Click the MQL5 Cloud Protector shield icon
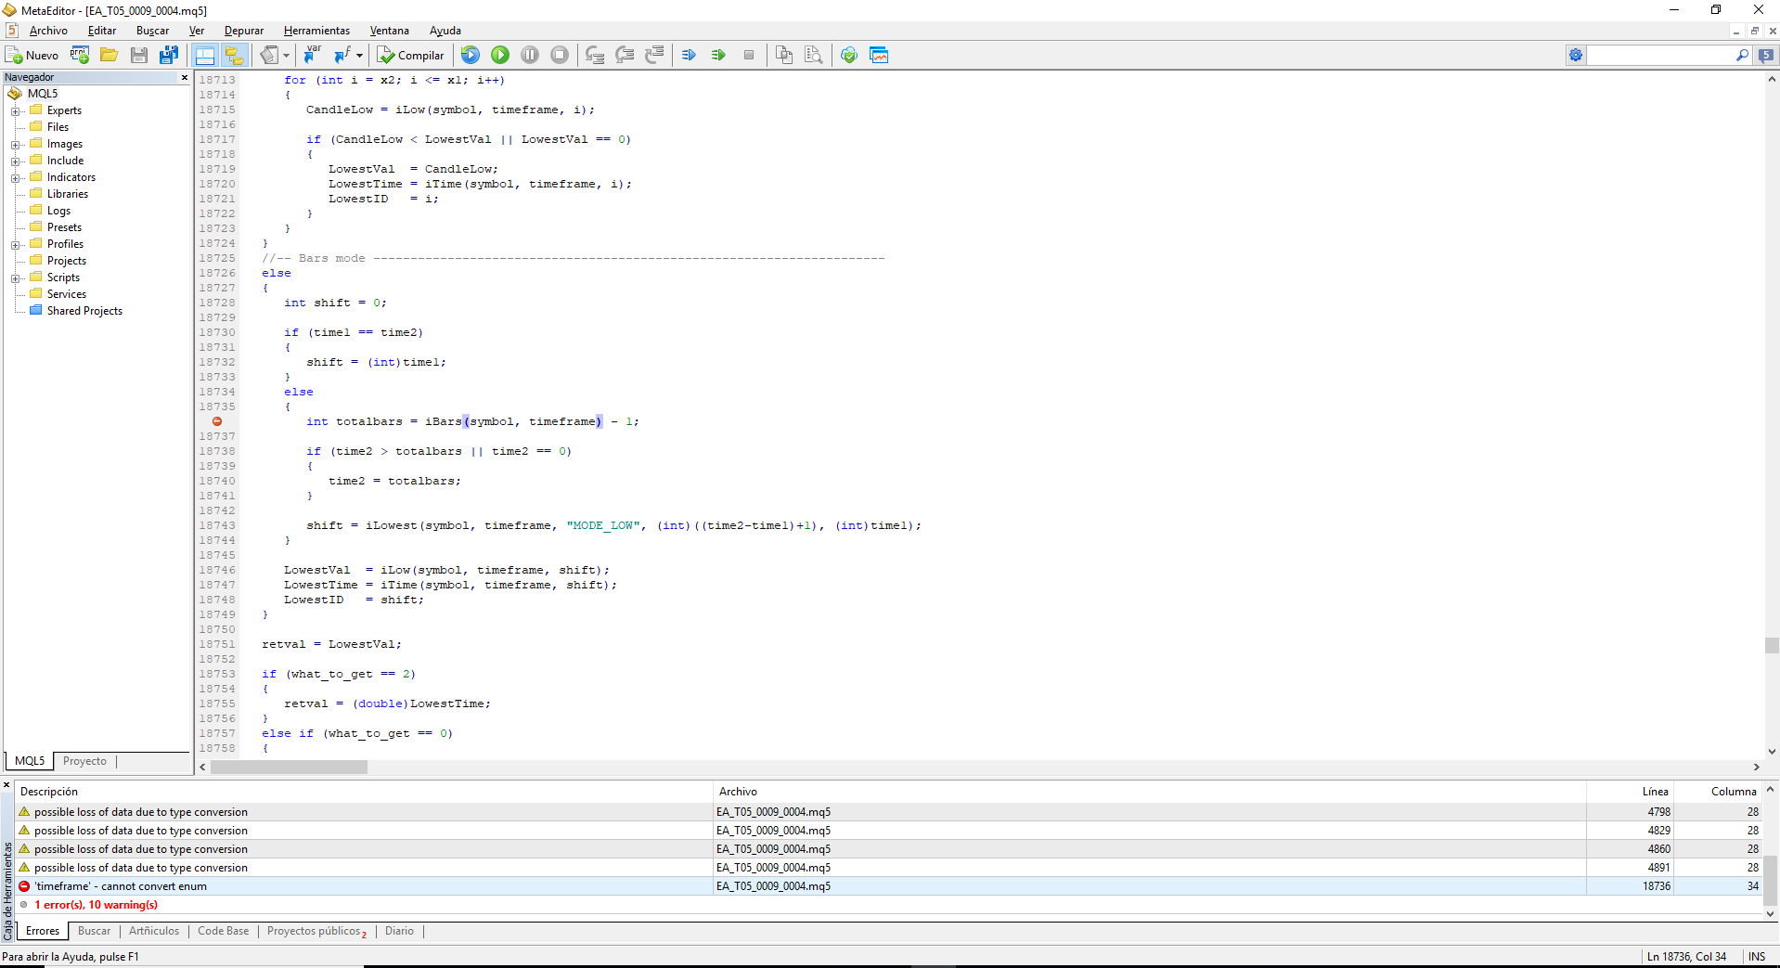The width and height of the screenshot is (1780, 968). (x=849, y=56)
